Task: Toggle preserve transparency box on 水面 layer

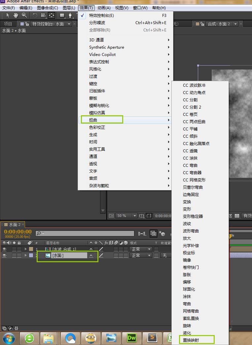Action: [x=156, y=256]
